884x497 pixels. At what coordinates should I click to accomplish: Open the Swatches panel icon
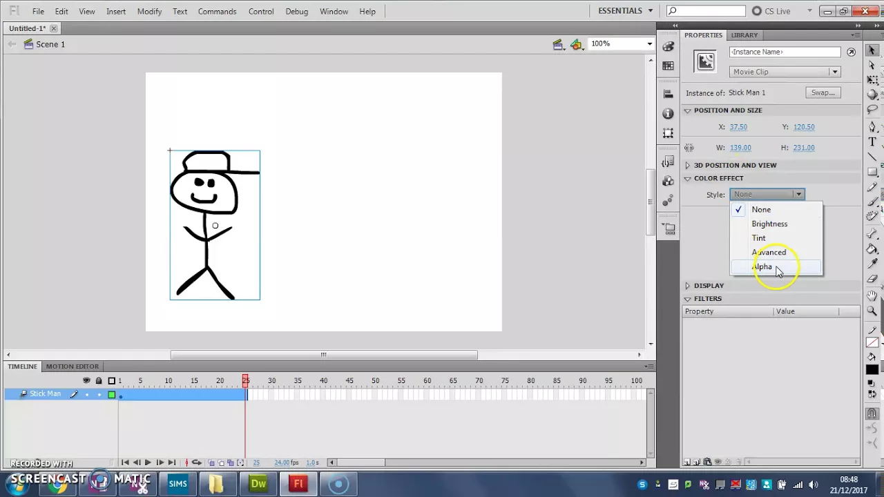668,66
